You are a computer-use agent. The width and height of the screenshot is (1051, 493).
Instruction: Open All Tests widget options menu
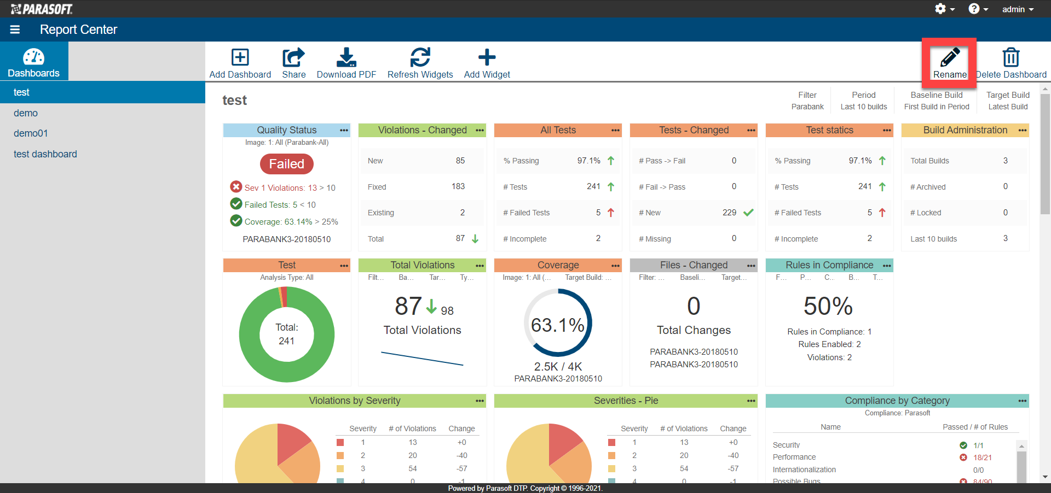(x=615, y=130)
